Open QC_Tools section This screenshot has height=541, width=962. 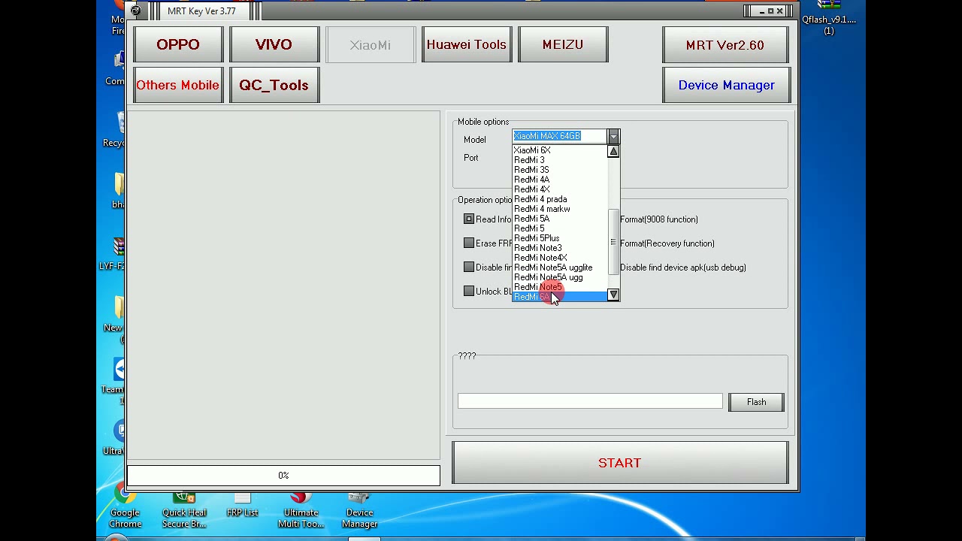click(x=274, y=85)
